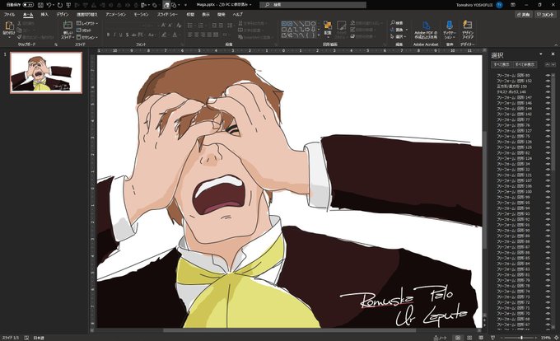The width and height of the screenshot is (560, 341).
Task: Click the Adobe PDF create and share icon
Action: (x=426, y=26)
